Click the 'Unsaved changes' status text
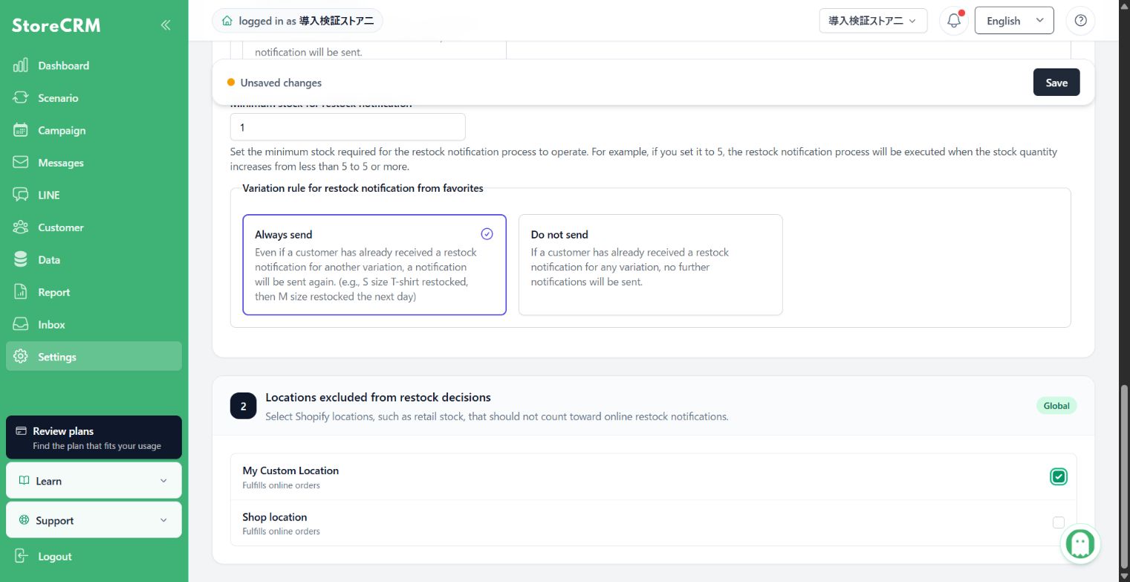This screenshot has height=582, width=1130. pyautogui.click(x=281, y=83)
